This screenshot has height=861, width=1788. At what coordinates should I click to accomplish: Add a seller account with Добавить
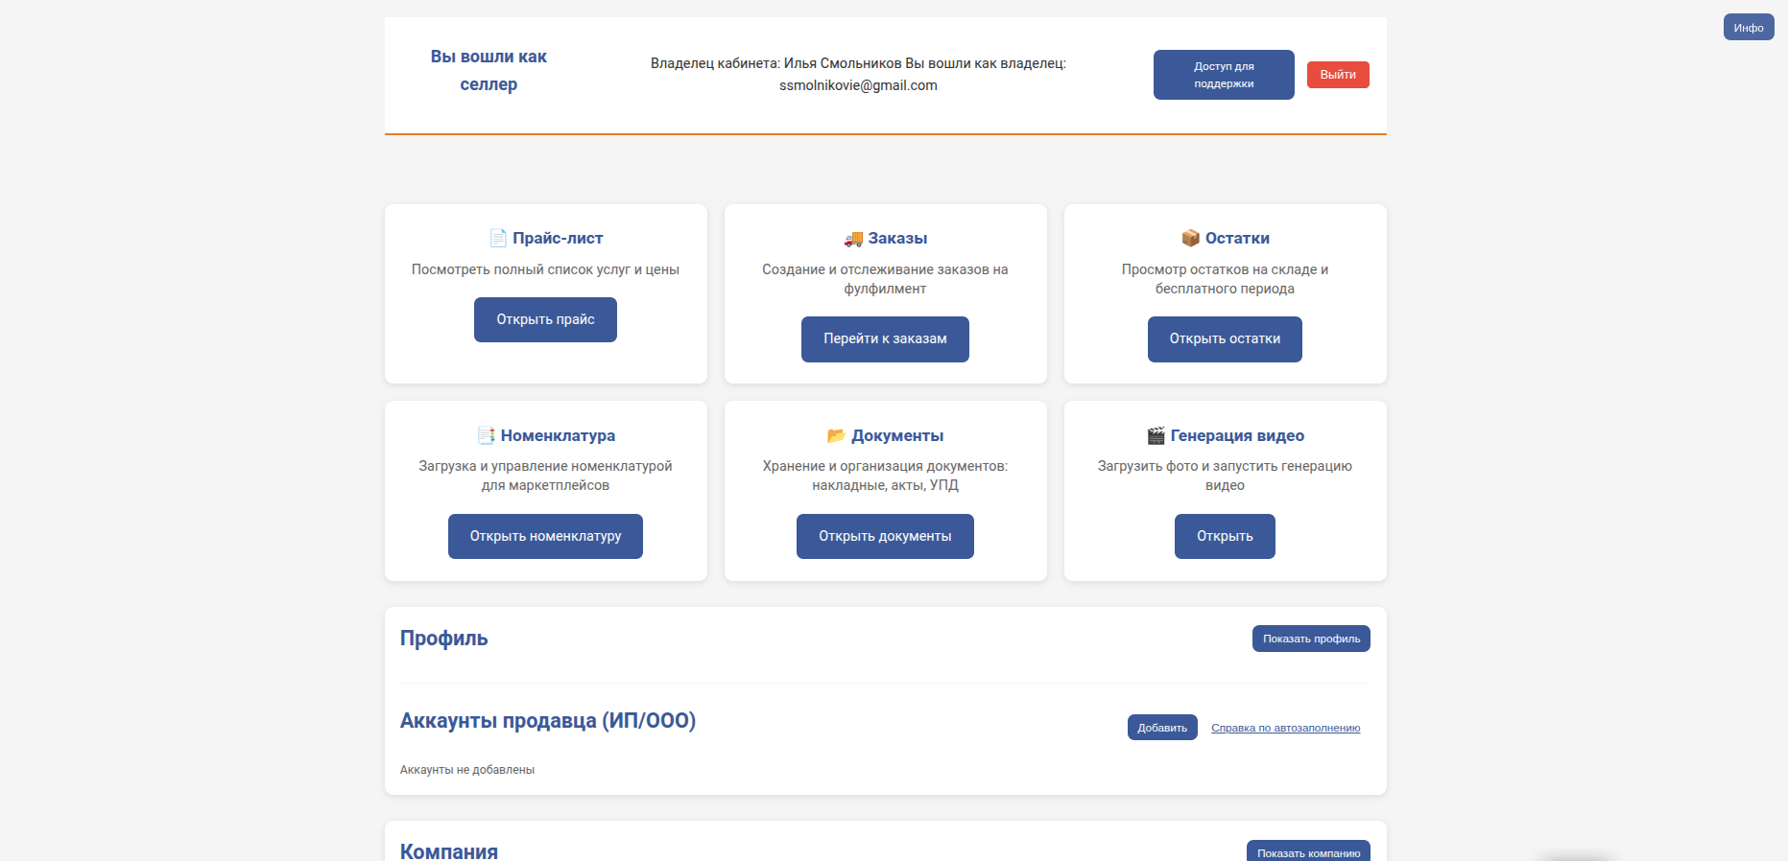tap(1161, 728)
